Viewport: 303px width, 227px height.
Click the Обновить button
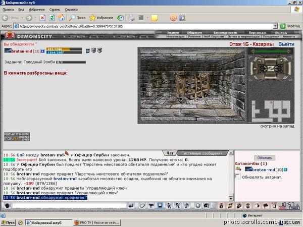pos(265,158)
